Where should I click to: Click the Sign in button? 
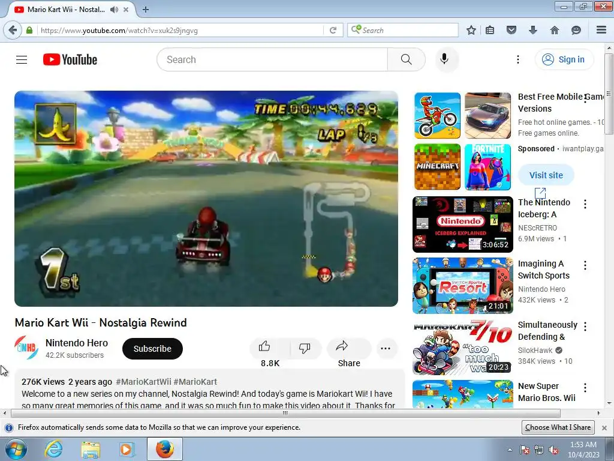[564, 59]
